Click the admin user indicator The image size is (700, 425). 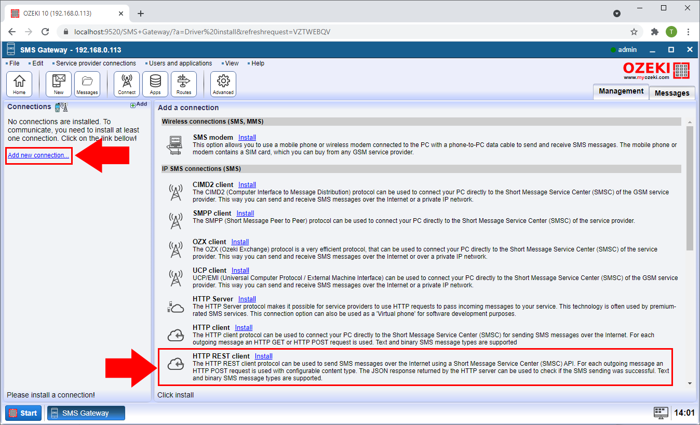[x=624, y=50]
